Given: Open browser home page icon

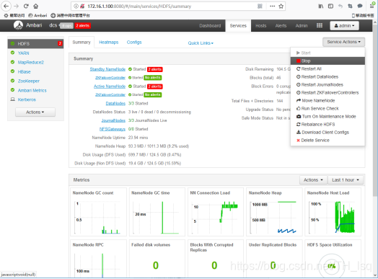Looking at the screenshot, I should pyautogui.click(x=36, y=6).
